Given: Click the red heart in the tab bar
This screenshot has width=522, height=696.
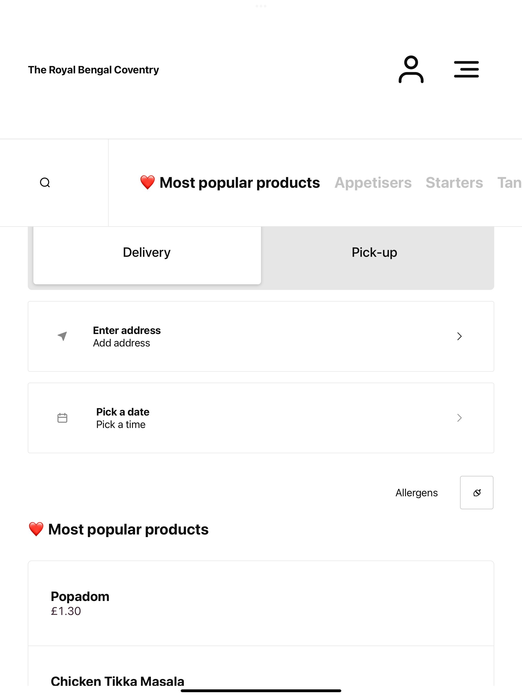Looking at the screenshot, I should tap(147, 182).
